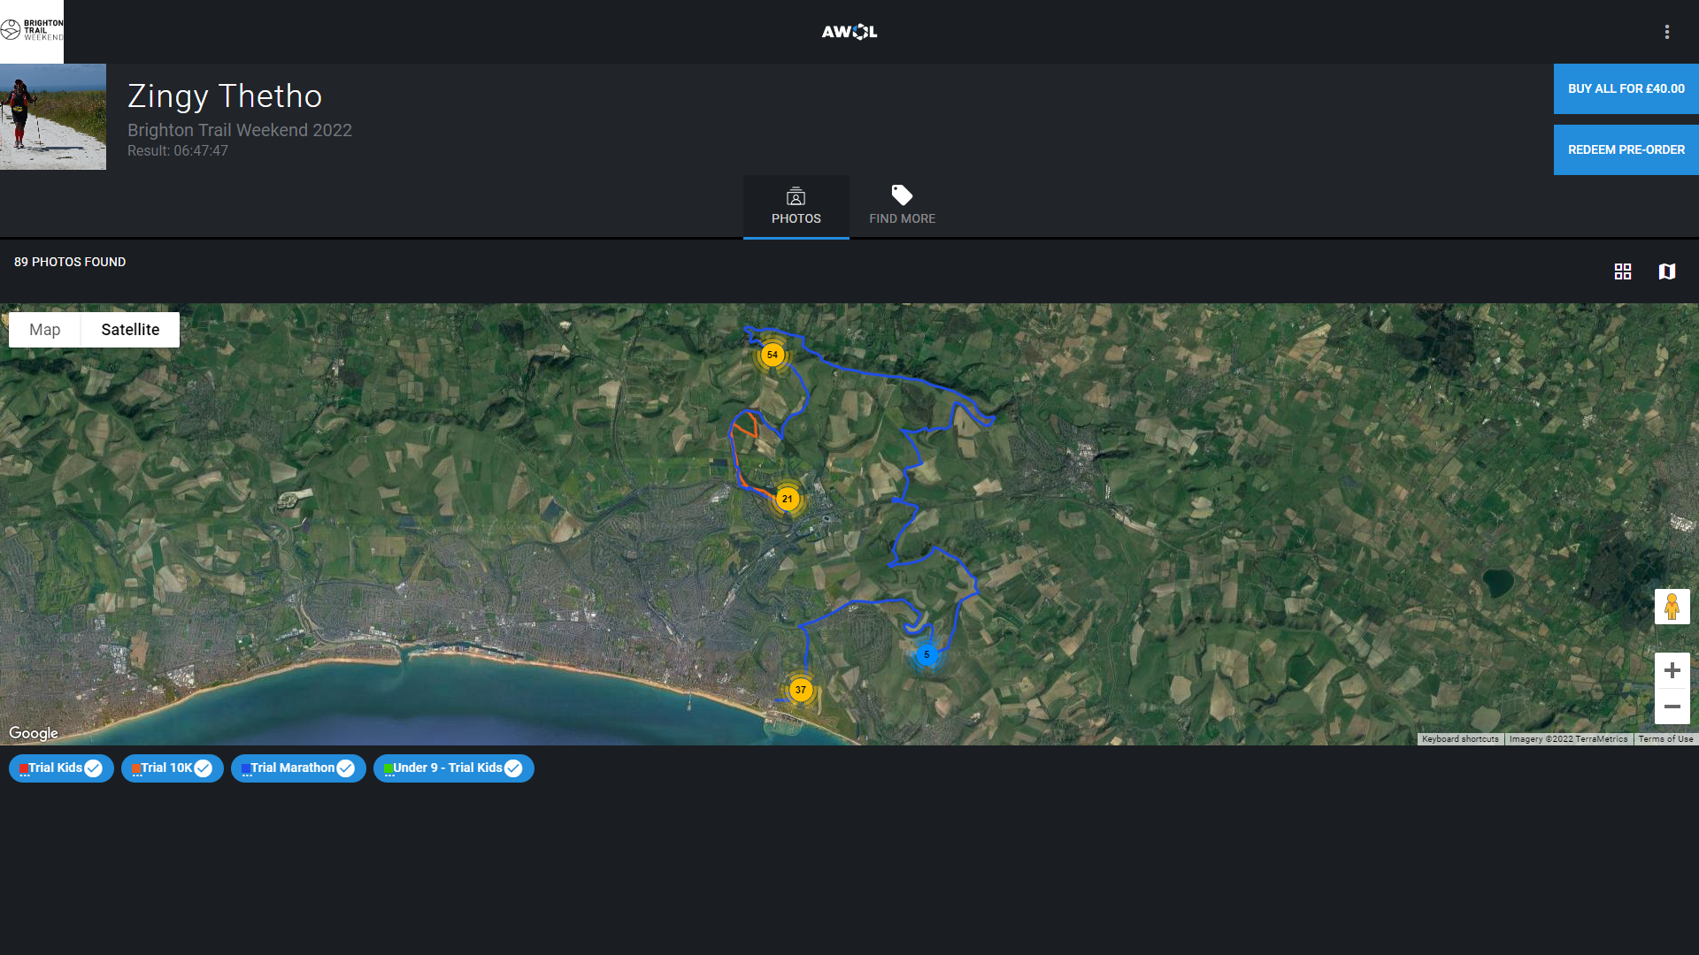Switch to the Map view type

(x=44, y=330)
